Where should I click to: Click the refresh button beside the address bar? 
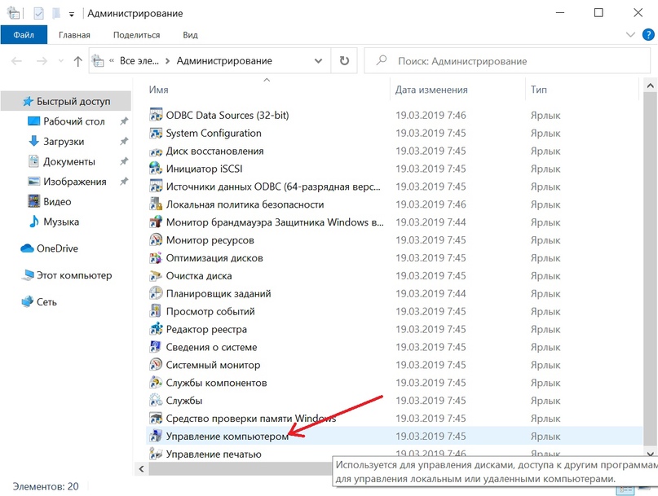coord(344,61)
